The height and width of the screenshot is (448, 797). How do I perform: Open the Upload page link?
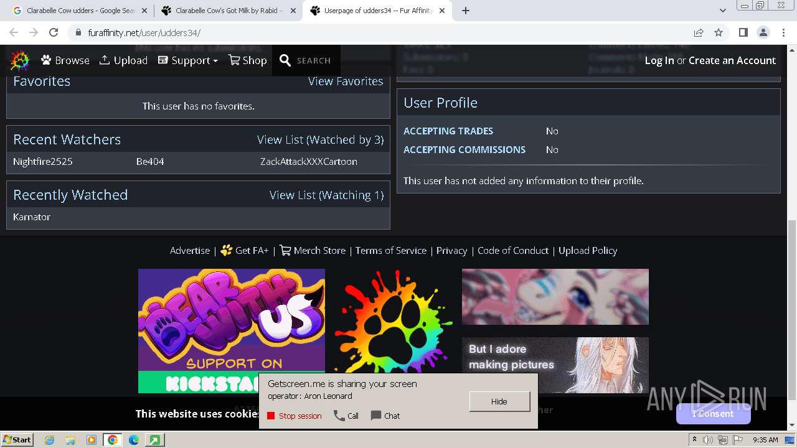pyautogui.click(x=123, y=60)
